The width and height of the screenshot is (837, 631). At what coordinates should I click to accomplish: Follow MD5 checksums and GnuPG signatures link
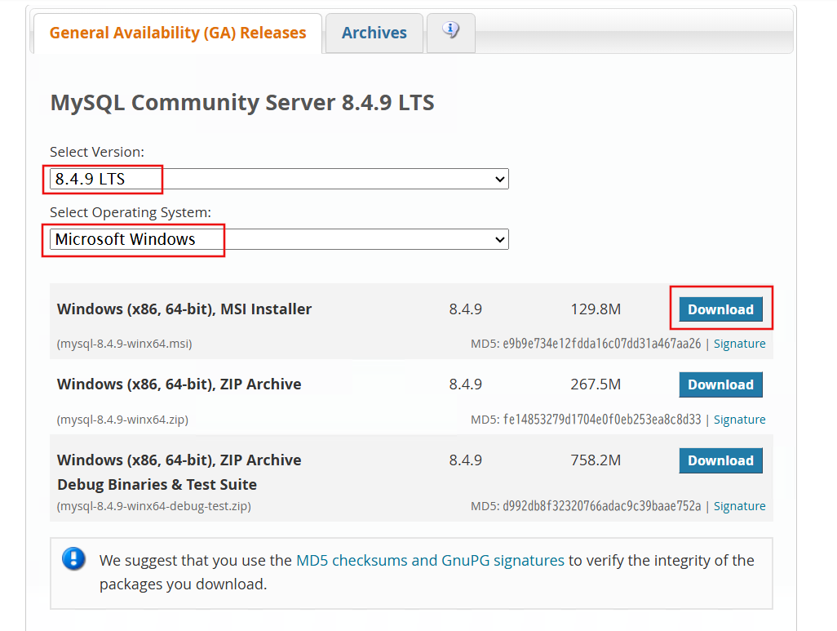pos(430,561)
